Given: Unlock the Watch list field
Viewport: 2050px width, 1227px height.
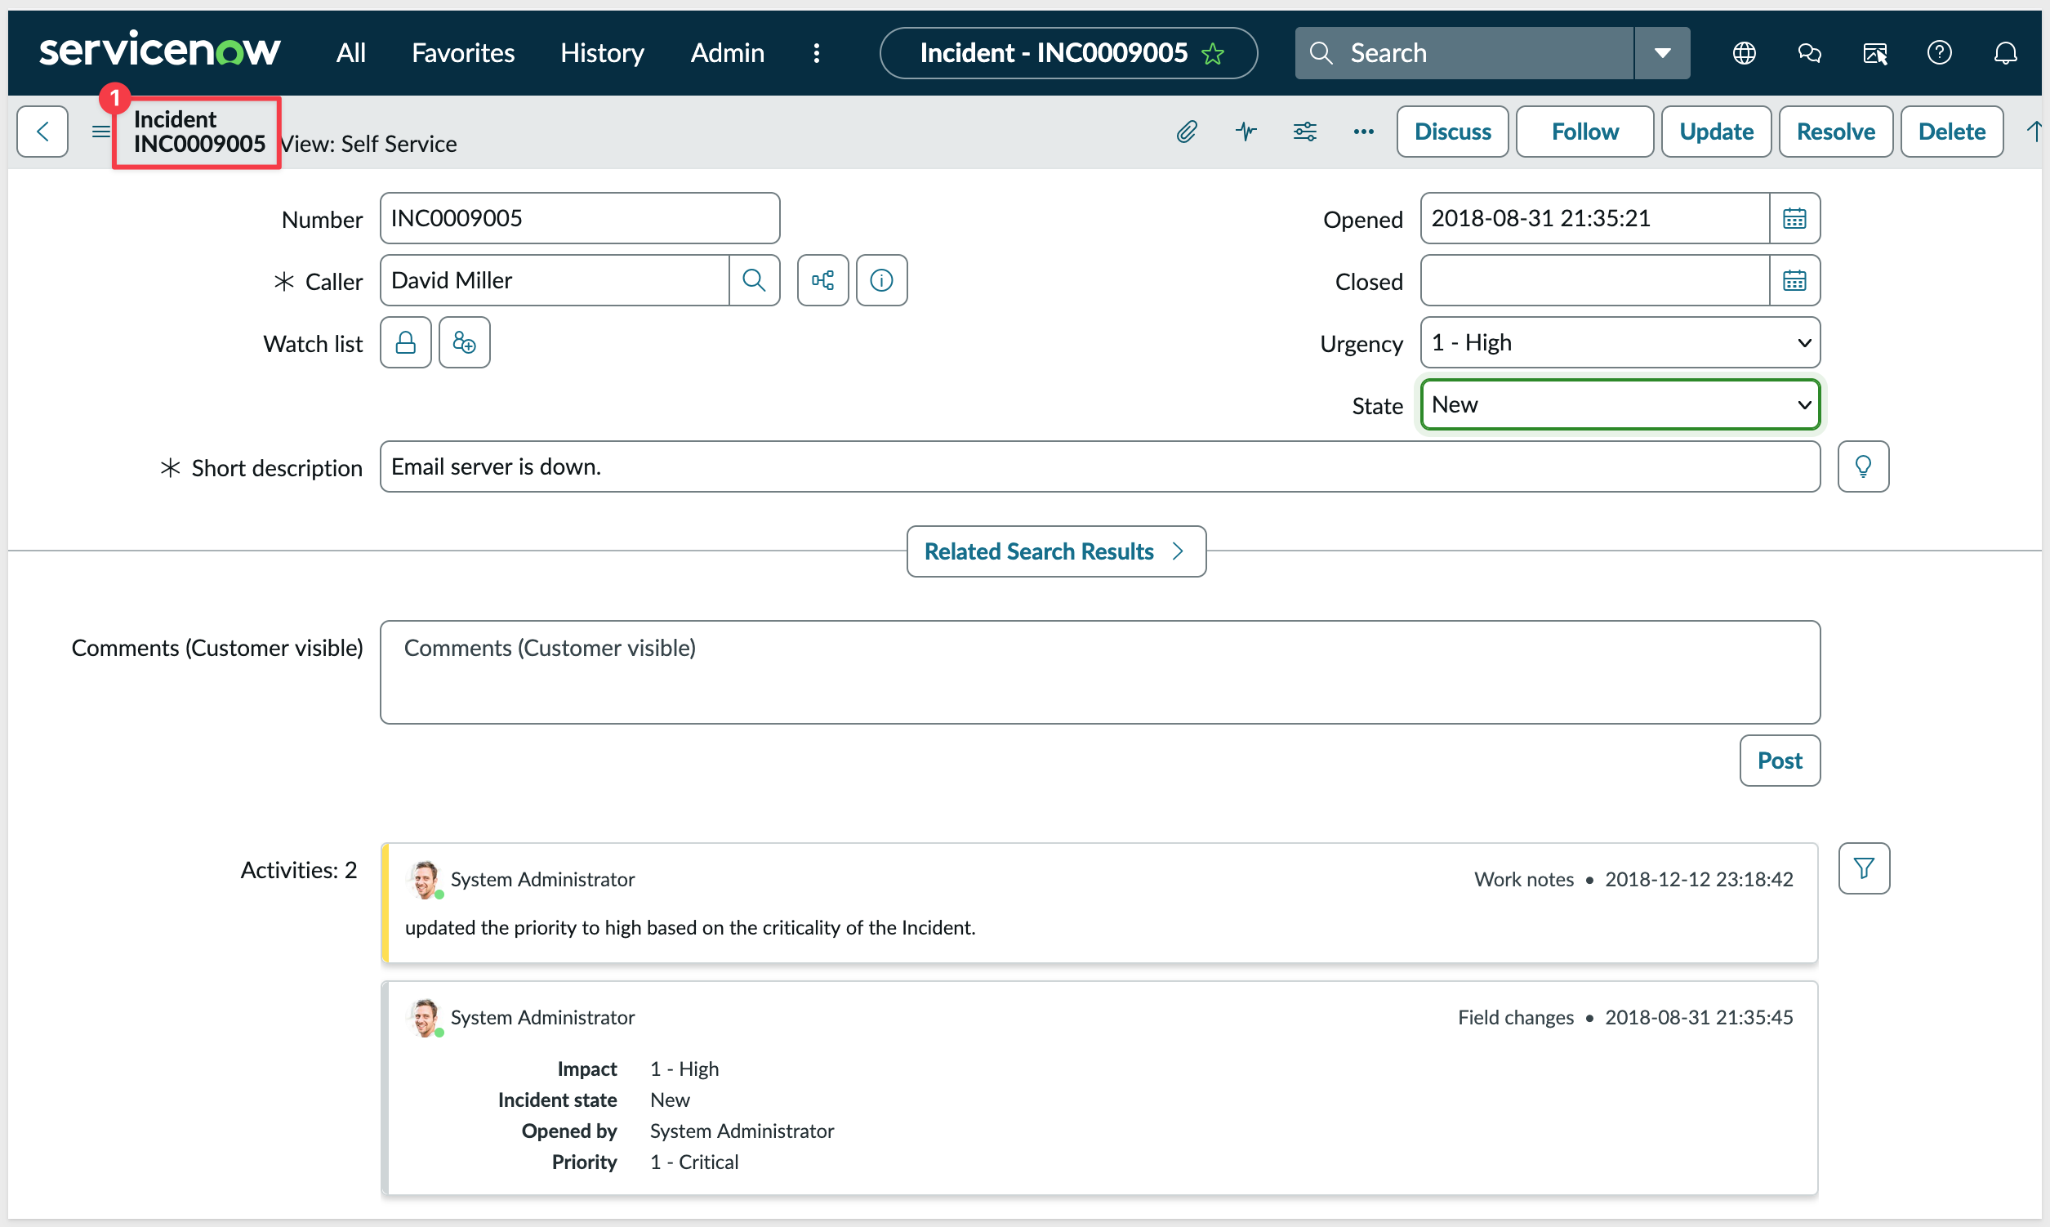Looking at the screenshot, I should (x=405, y=342).
